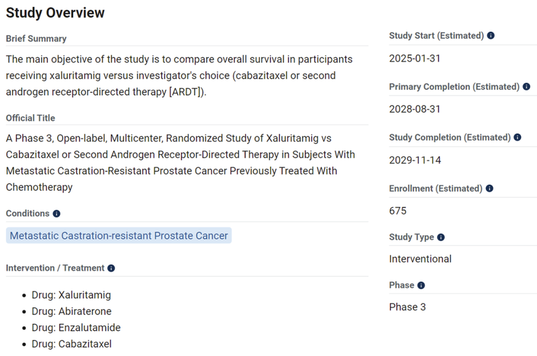The image size is (537, 356).
Task: Click the Drug: Enzalutamide entry
Action: click(76, 328)
